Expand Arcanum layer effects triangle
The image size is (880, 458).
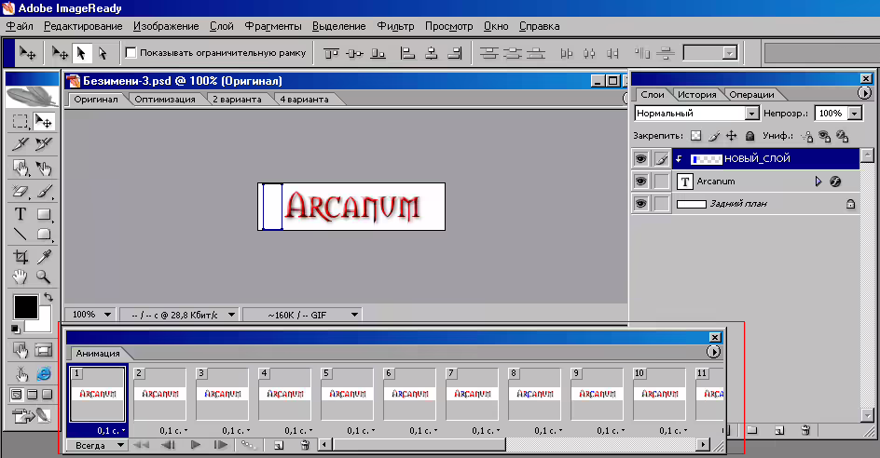click(818, 182)
